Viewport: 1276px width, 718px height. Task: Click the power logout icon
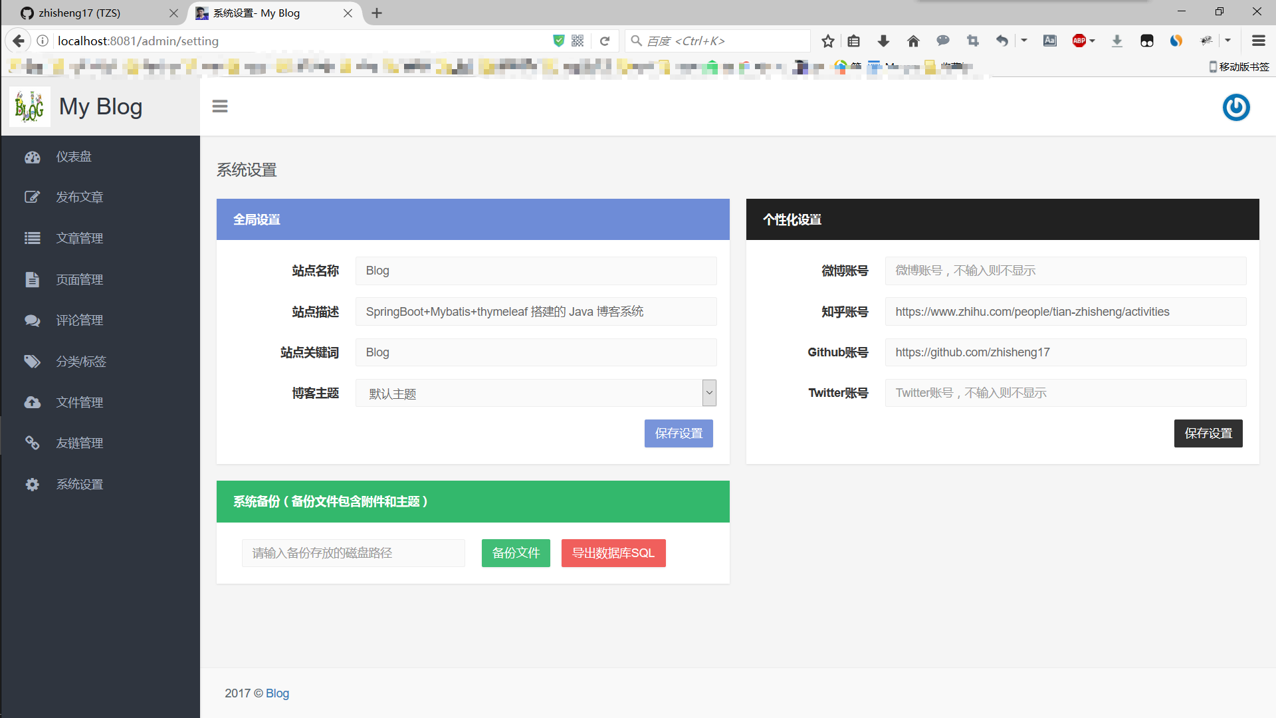(1235, 107)
